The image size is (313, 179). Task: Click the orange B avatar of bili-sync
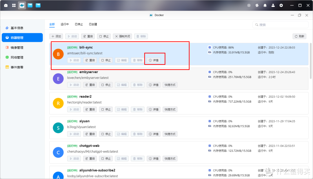pos(58,54)
